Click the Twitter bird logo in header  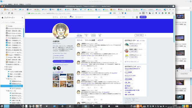[99, 17]
